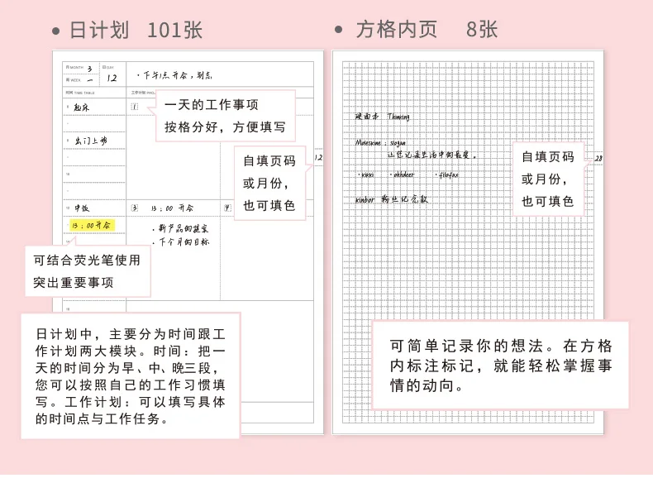
Task: Click the top note '下午1点开会，别忘'
Action: tap(174, 75)
